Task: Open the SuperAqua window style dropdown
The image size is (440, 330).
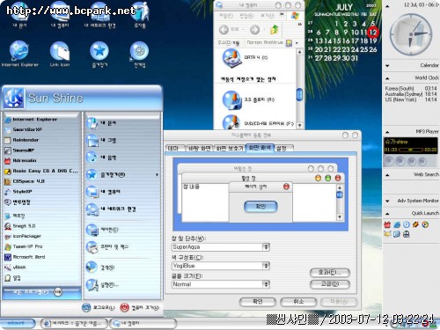Action: (x=266, y=247)
